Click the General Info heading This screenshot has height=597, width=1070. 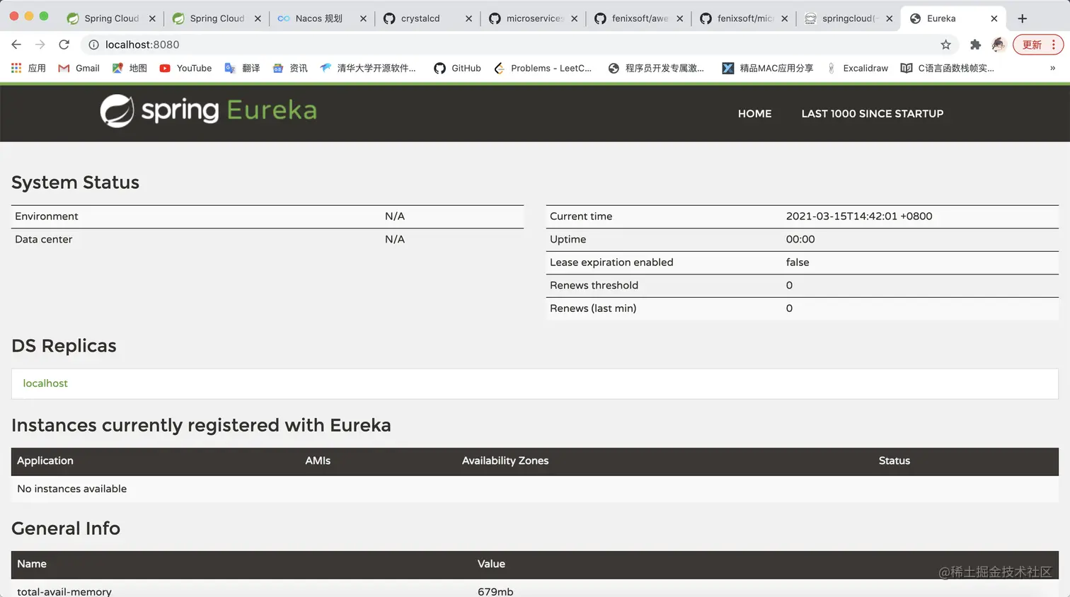[x=66, y=528]
